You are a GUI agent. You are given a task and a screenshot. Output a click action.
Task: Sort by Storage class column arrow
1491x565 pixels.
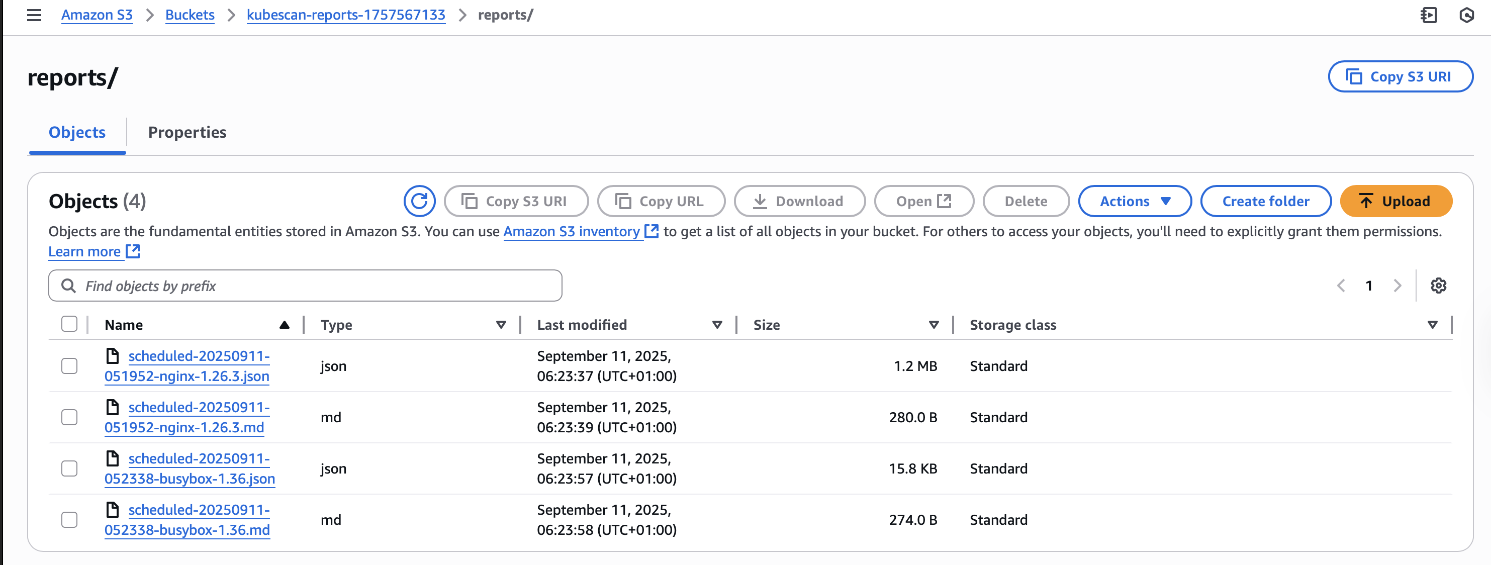[x=1433, y=325]
